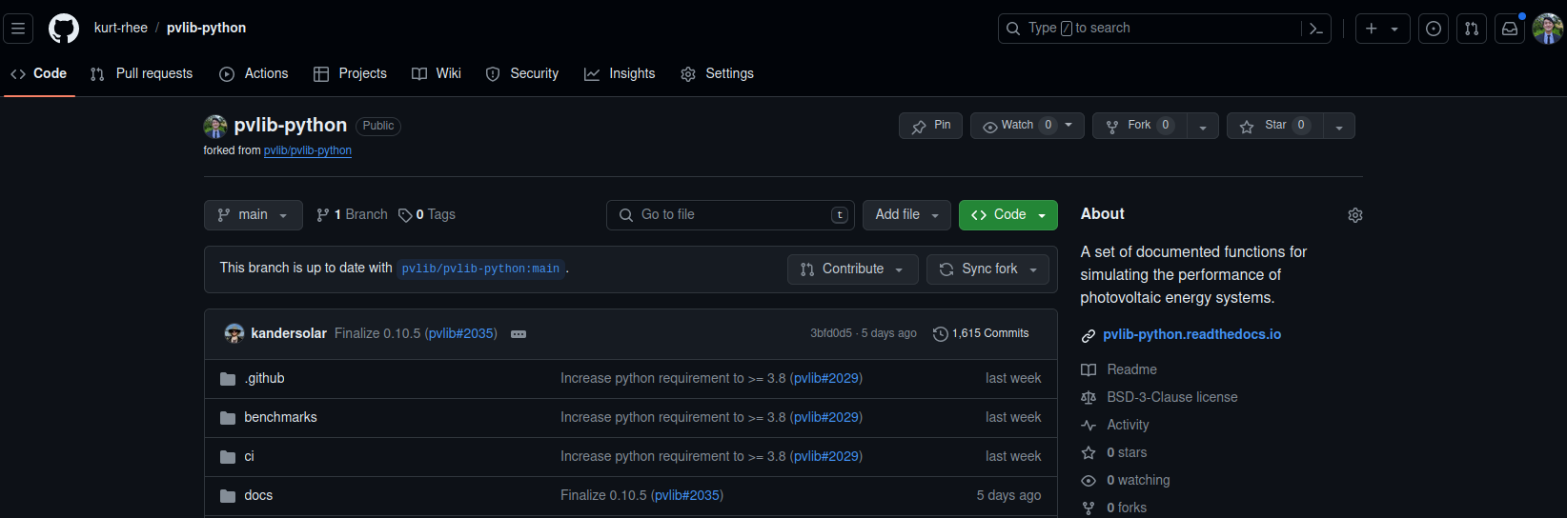View the 0 watching link
The image size is (1567, 518).
pos(1126,480)
